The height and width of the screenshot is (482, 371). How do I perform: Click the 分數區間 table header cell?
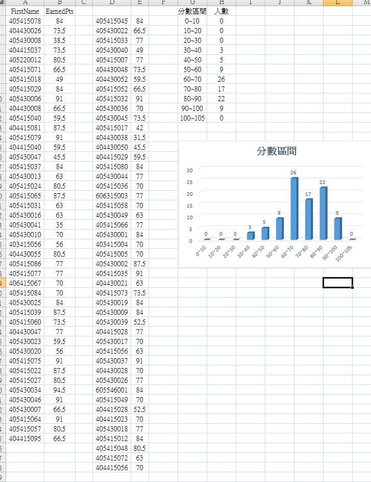coord(192,11)
